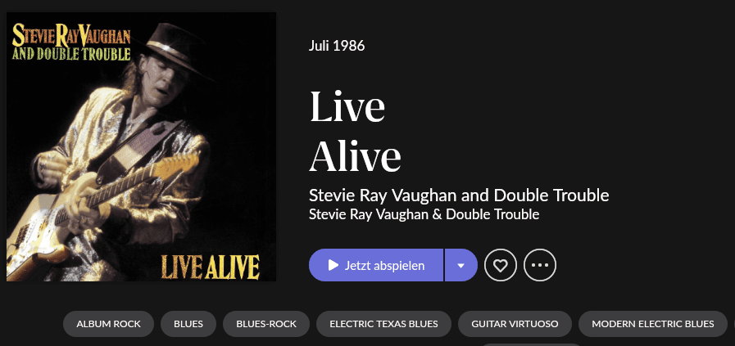The height and width of the screenshot is (346, 735).
Task: Choose the BLUES-ROCK genre tag
Action: pos(266,324)
